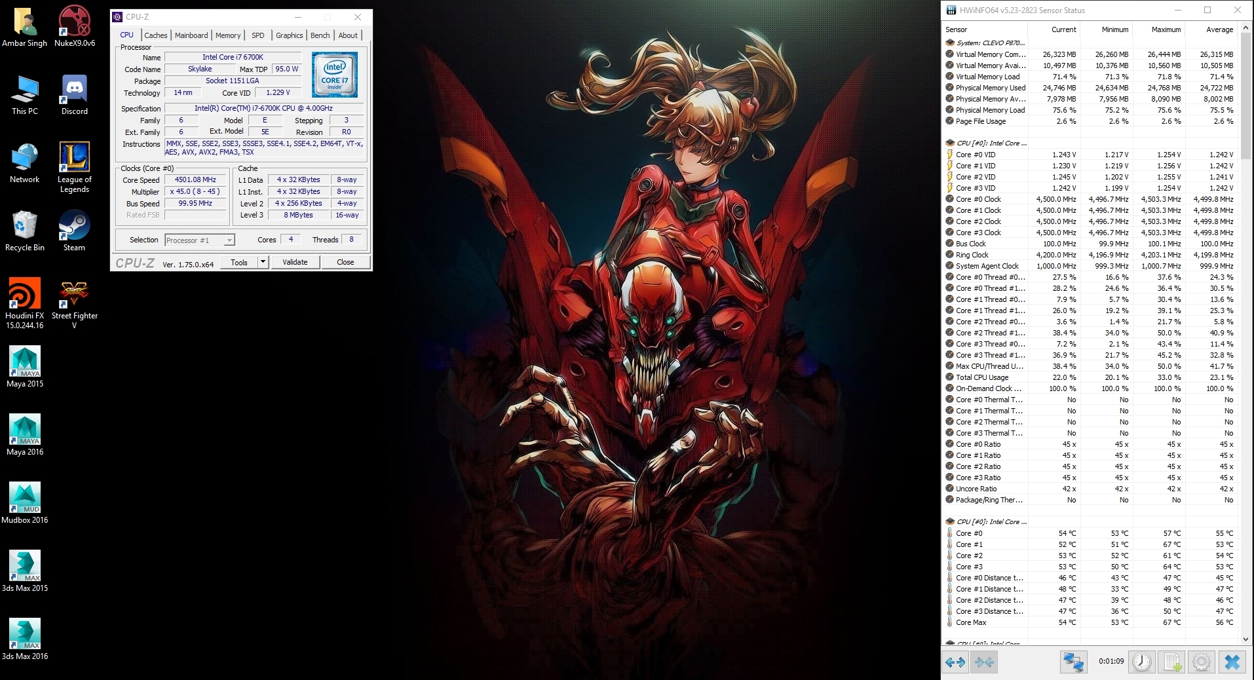The height and width of the screenshot is (680, 1254).
Task: Click the Validate button
Action: tap(295, 262)
